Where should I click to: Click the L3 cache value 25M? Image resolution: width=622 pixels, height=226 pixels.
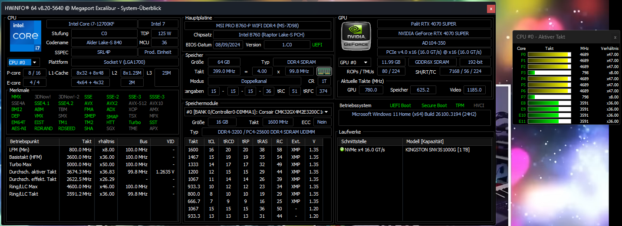(166, 77)
